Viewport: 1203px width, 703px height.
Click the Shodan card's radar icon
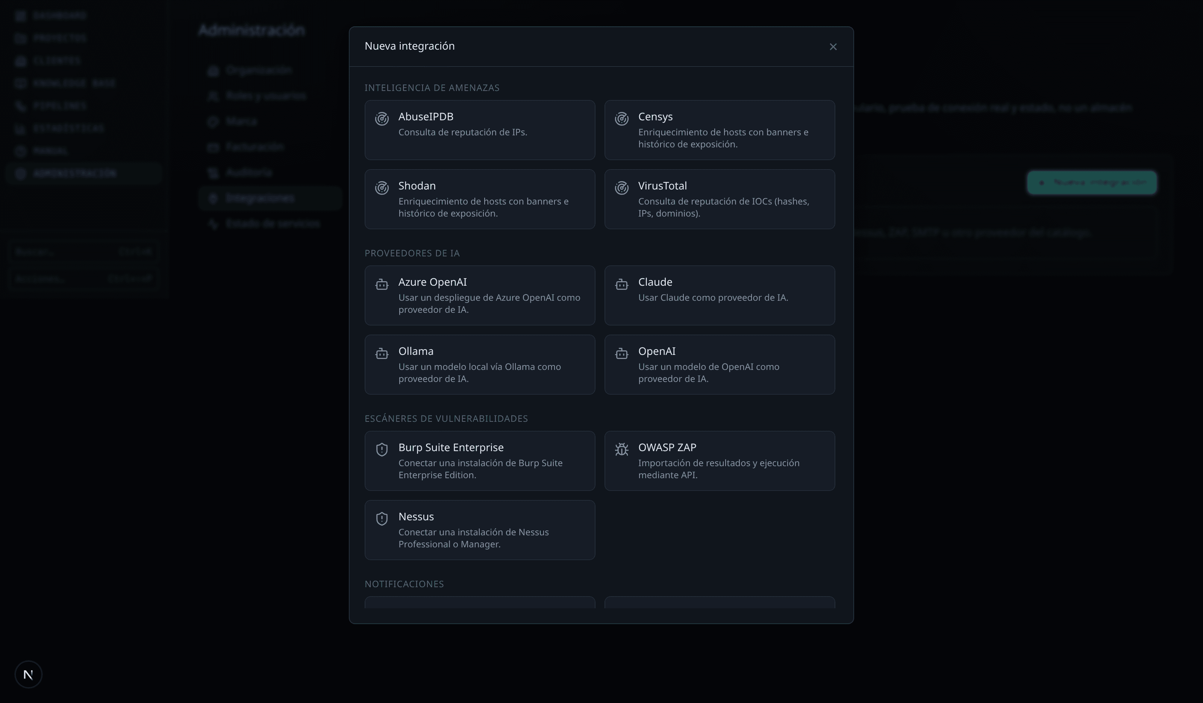click(382, 188)
